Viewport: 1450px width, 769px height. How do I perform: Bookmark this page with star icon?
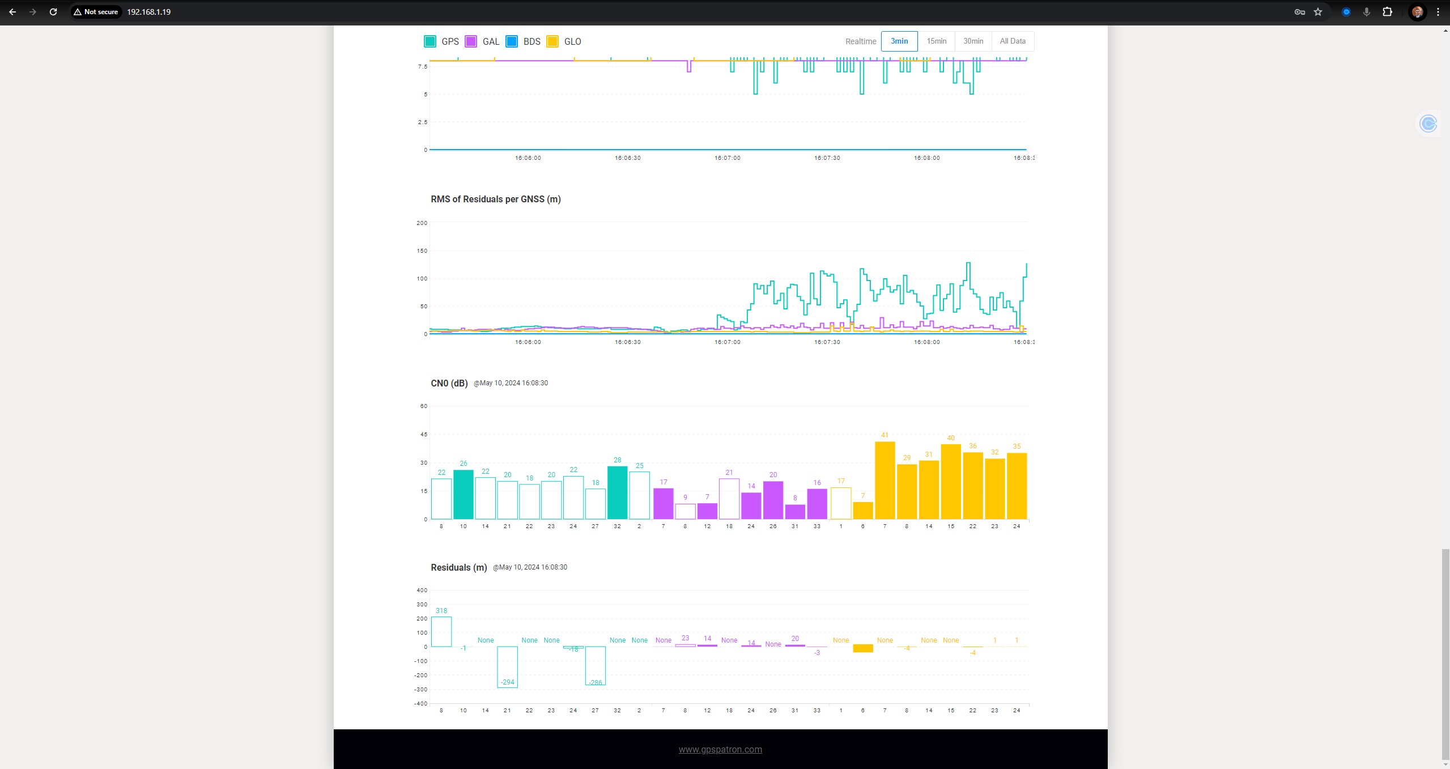click(x=1318, y=11)
